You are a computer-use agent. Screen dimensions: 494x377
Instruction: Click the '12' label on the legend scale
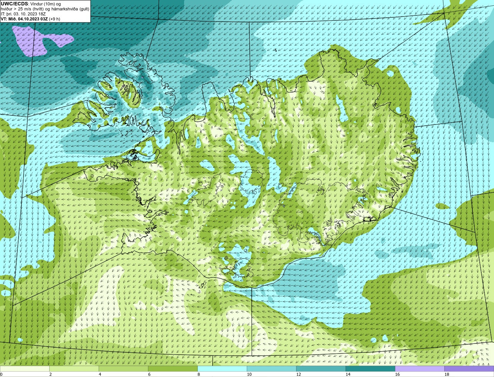[299, 374]
